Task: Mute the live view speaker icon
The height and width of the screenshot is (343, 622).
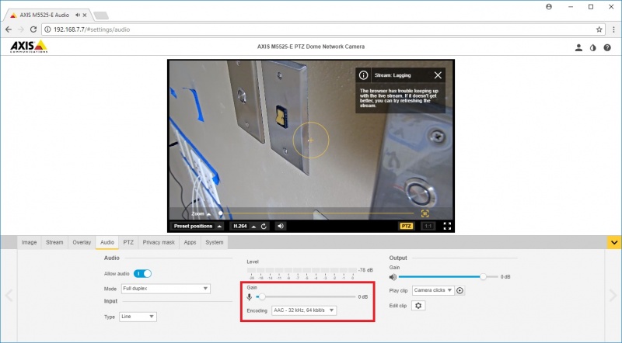Action: tap(281, 226)
